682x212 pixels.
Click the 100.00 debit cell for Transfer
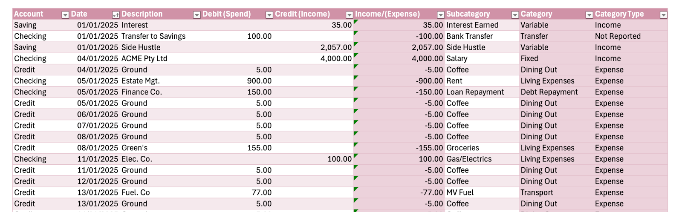coord(237,36)
